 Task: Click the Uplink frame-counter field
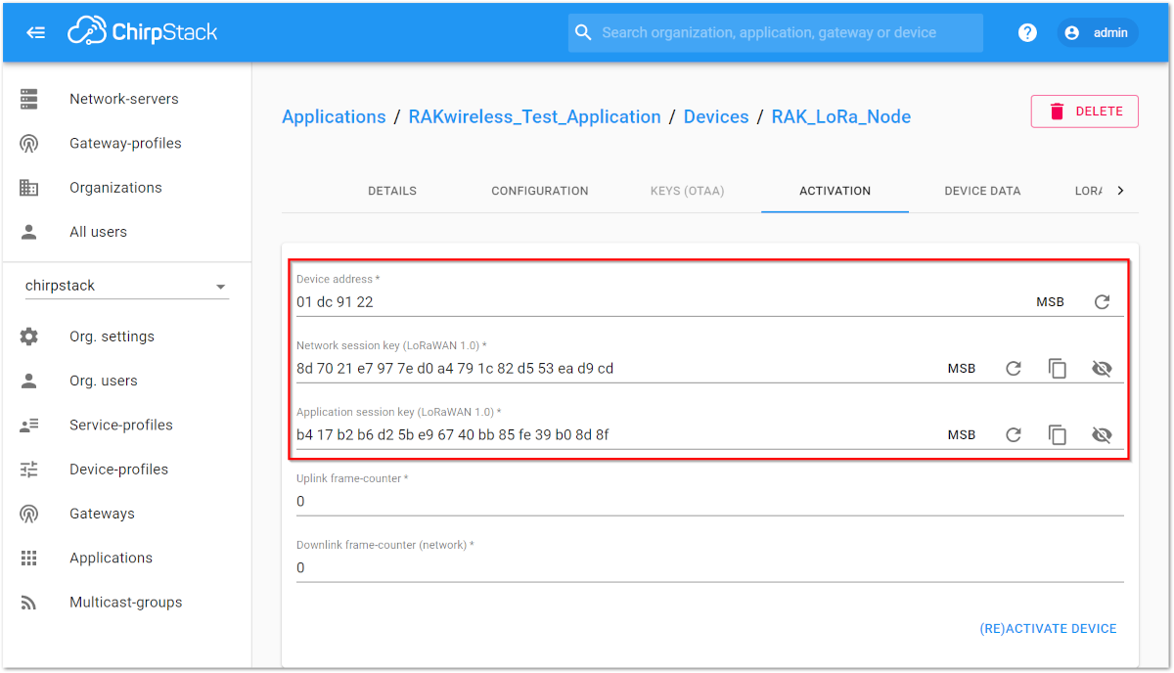point(710,501)
